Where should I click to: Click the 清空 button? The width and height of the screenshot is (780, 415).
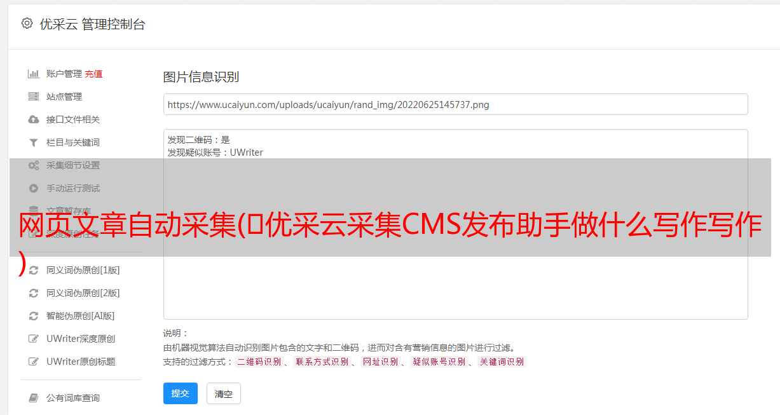224,394
